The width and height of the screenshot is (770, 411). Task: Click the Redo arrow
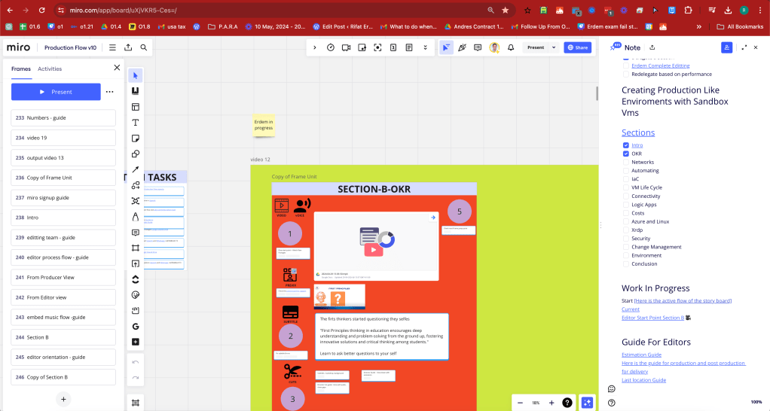coord(136,378)
